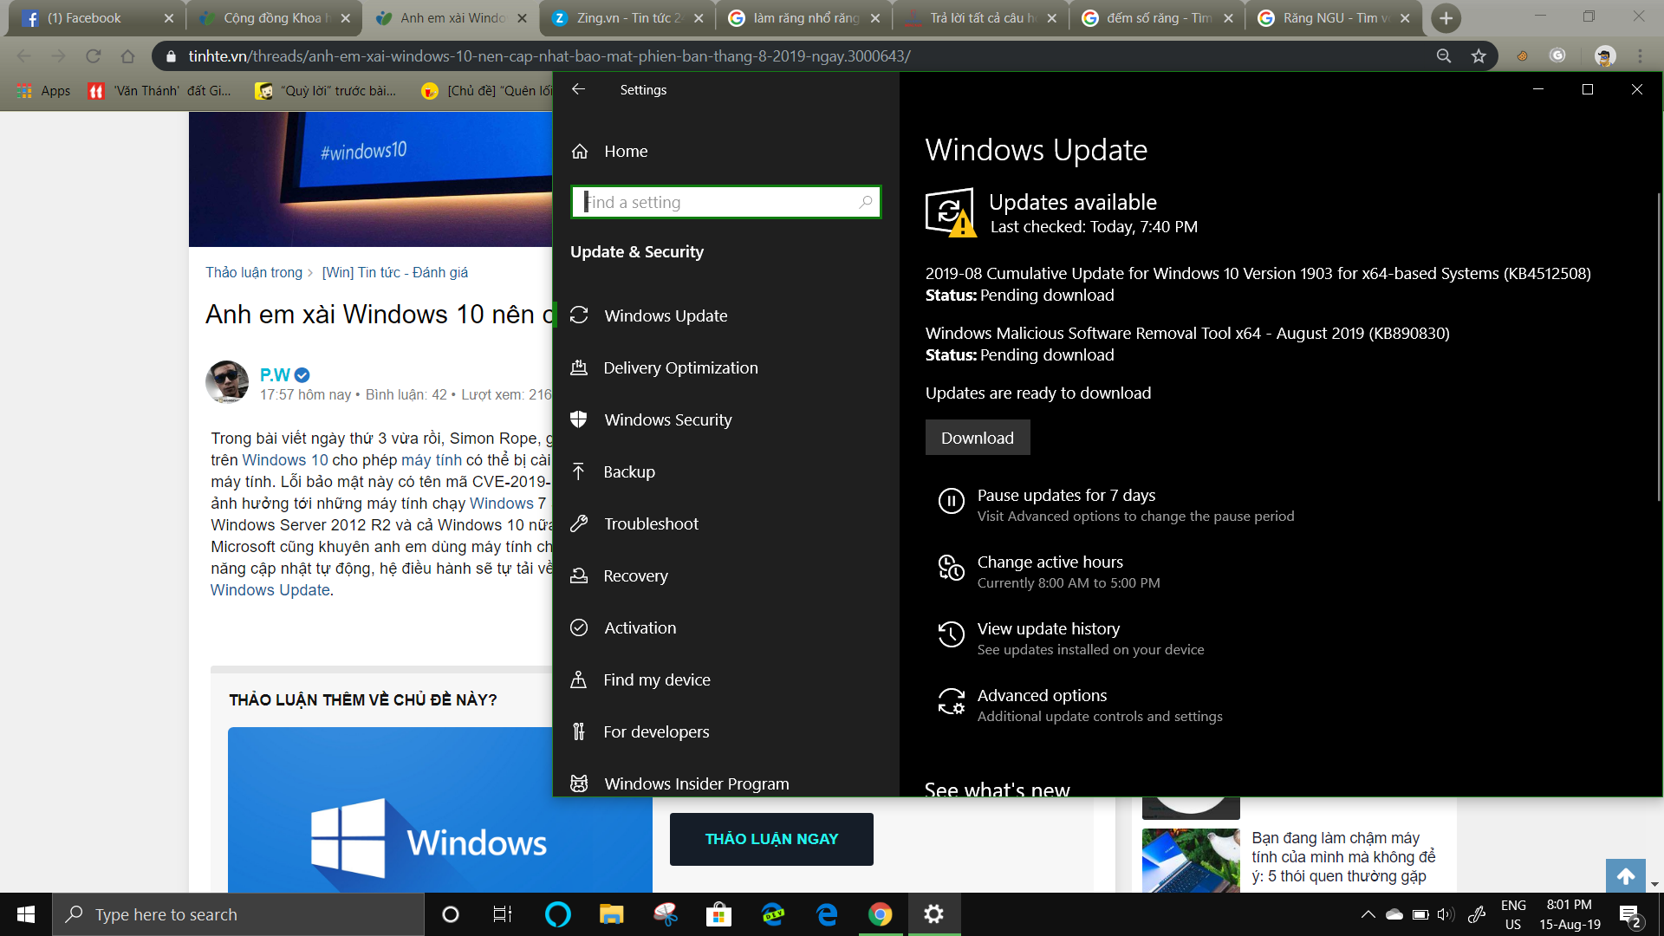Click the taskbar search box

tap(238, 914)
